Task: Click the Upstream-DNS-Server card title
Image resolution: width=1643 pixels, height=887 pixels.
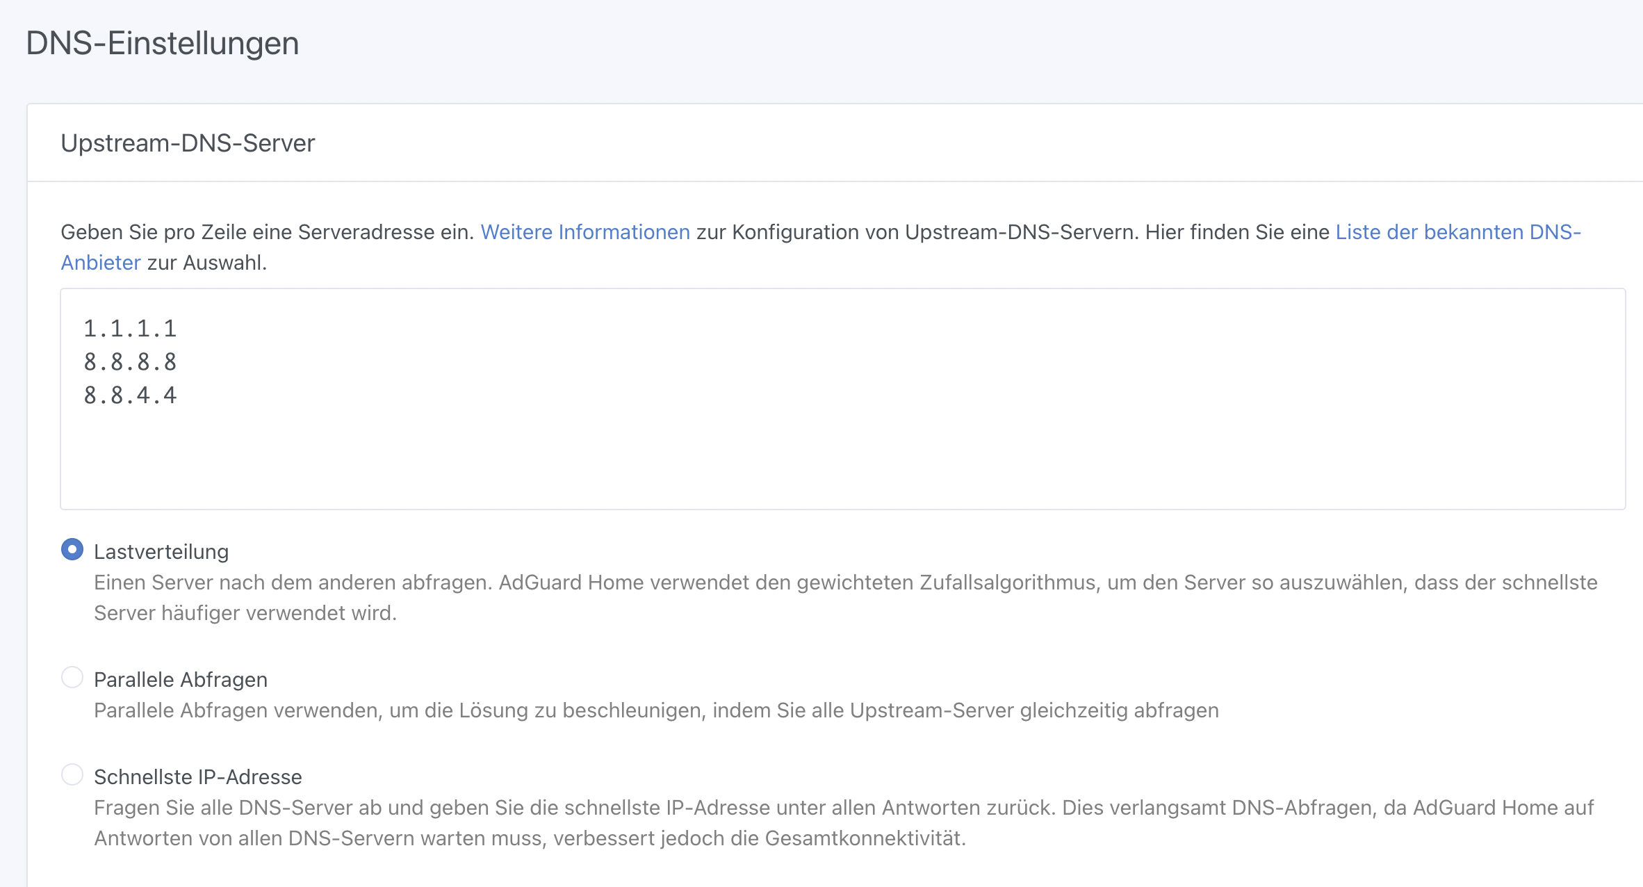Action: (188, 143)
